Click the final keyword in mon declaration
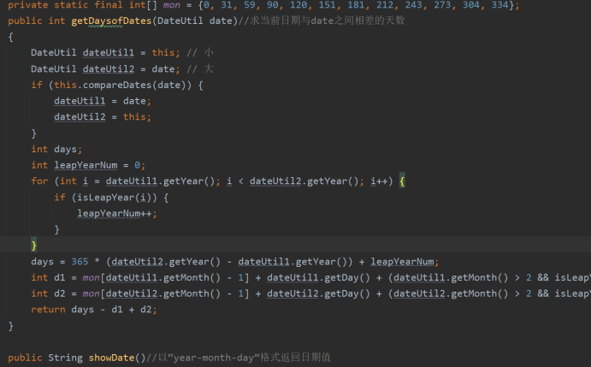Image resolution: width=591 pixels, height=367 pixels. [108, 5]
